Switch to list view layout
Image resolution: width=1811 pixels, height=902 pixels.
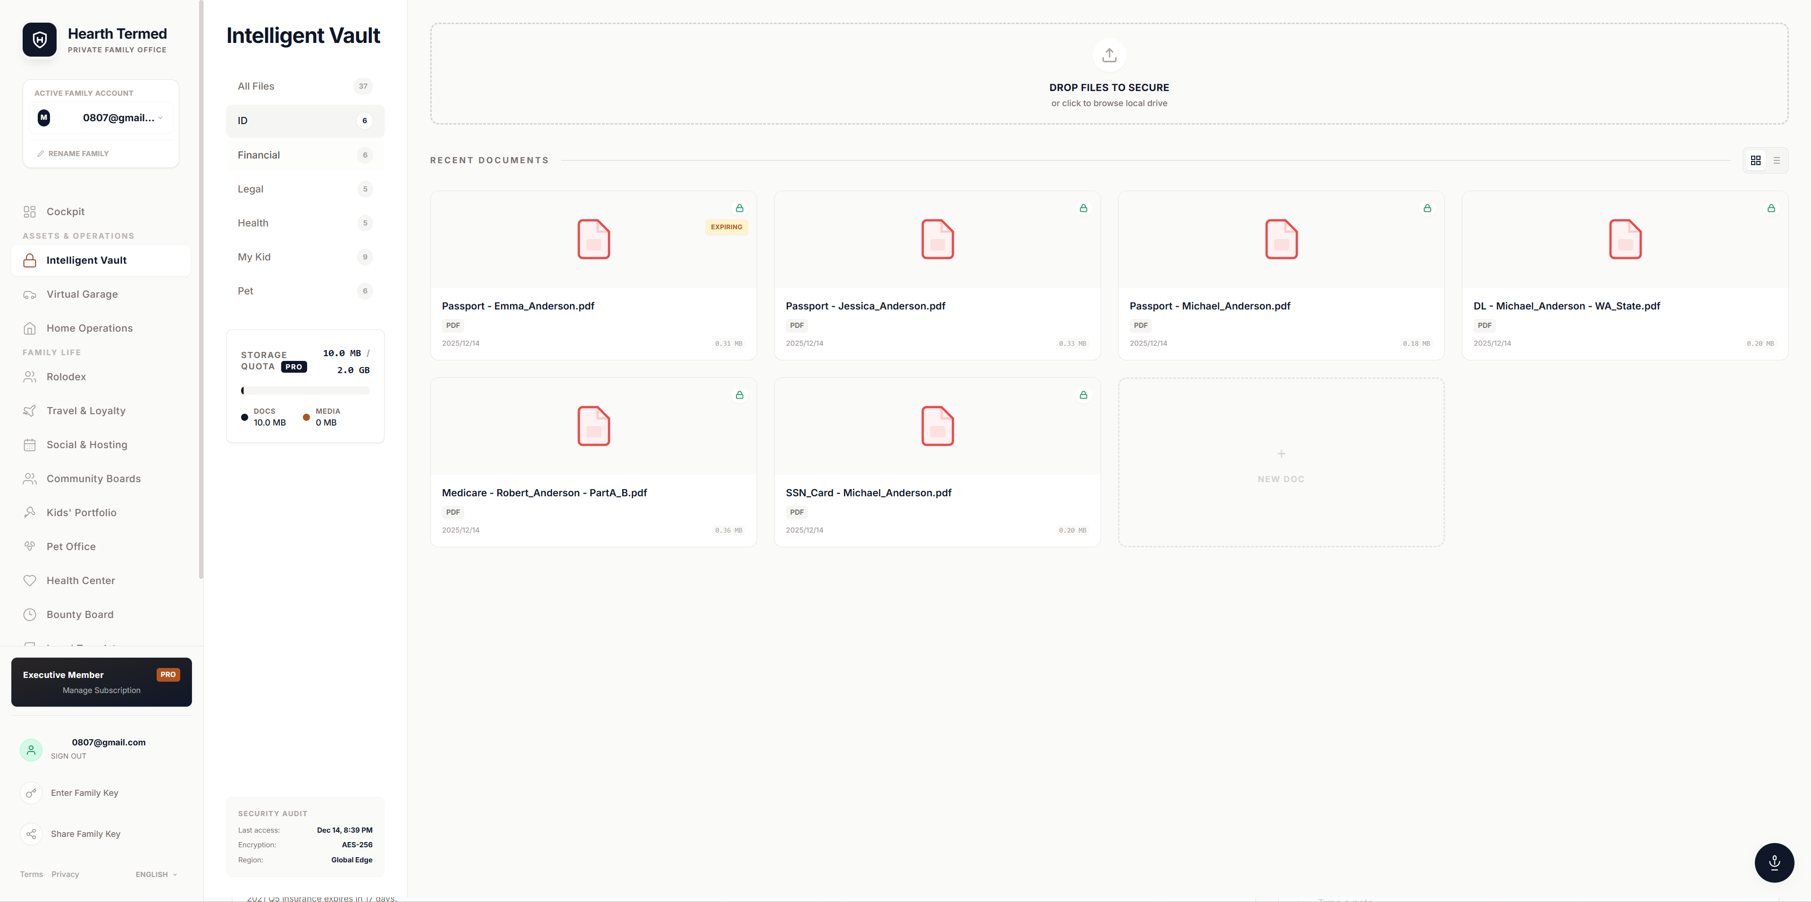(x=1777, y=160)
